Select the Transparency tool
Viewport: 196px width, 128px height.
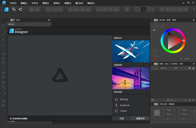(3, 59)
